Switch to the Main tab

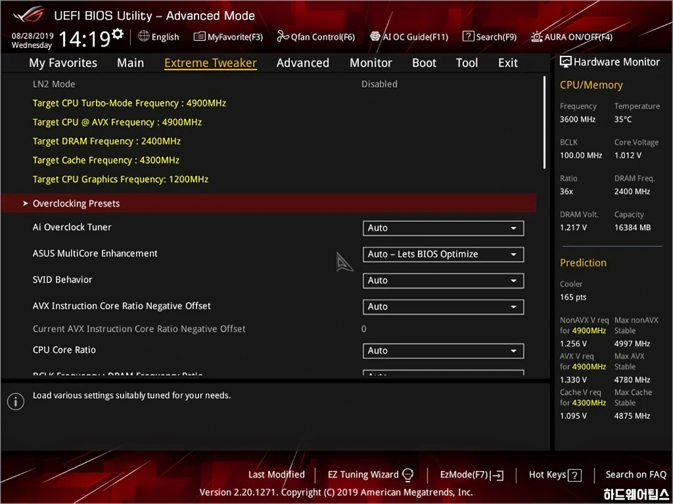(x=131, y=62)
